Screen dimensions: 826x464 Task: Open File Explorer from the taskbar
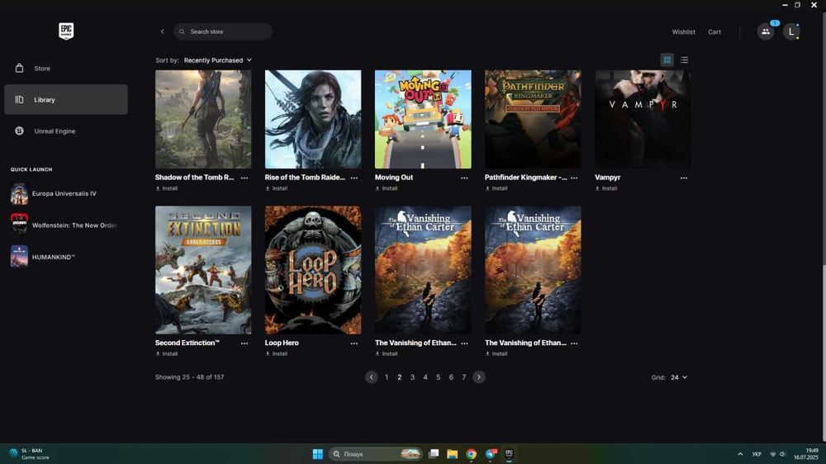coord(452,454)
